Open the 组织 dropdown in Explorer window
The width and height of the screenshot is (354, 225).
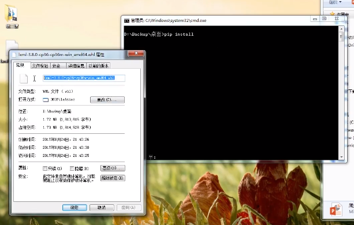point(336,2)
